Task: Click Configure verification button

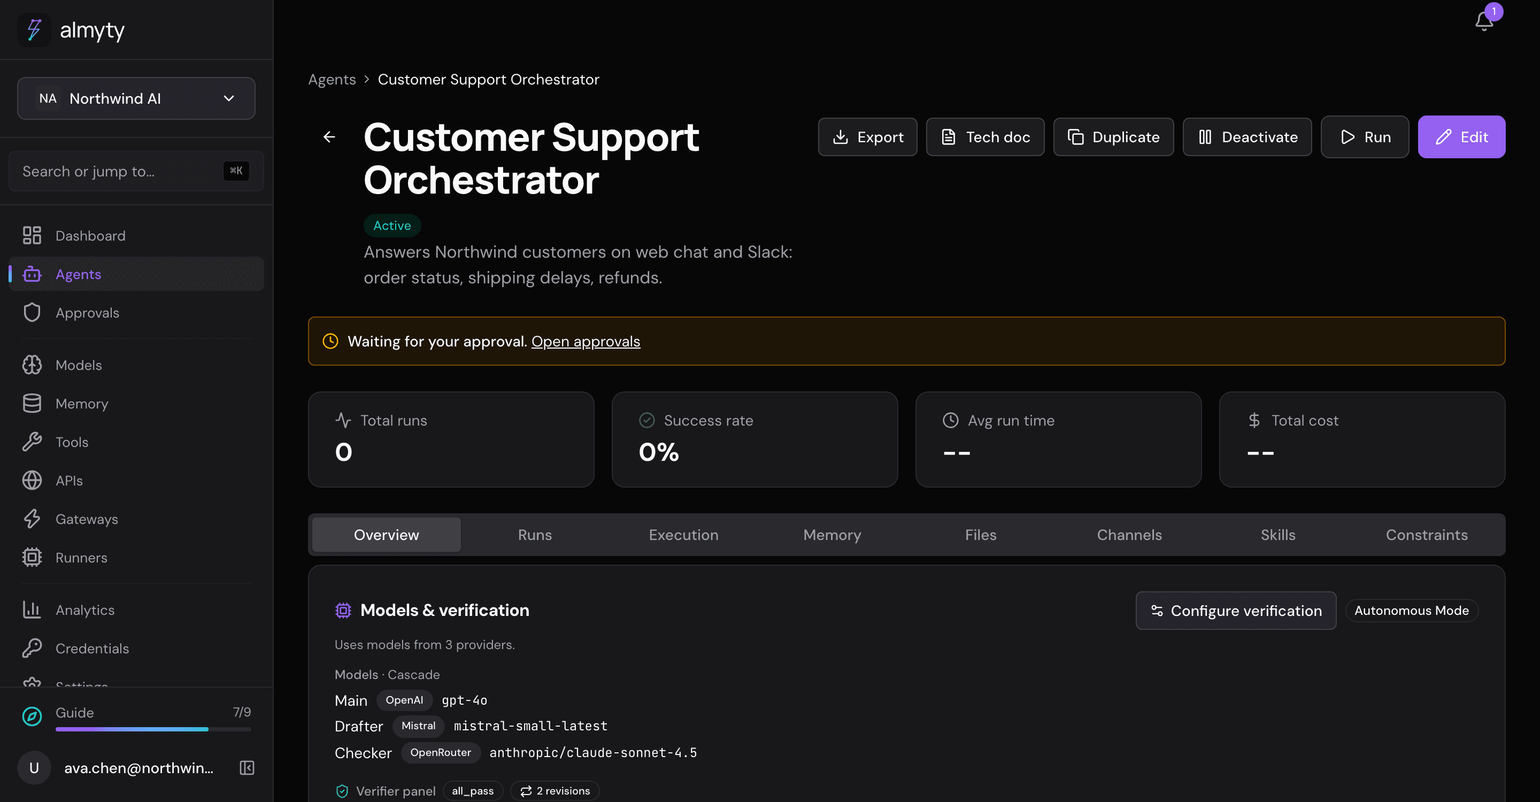Action: pyautogui.click(x=1236, y=611)
